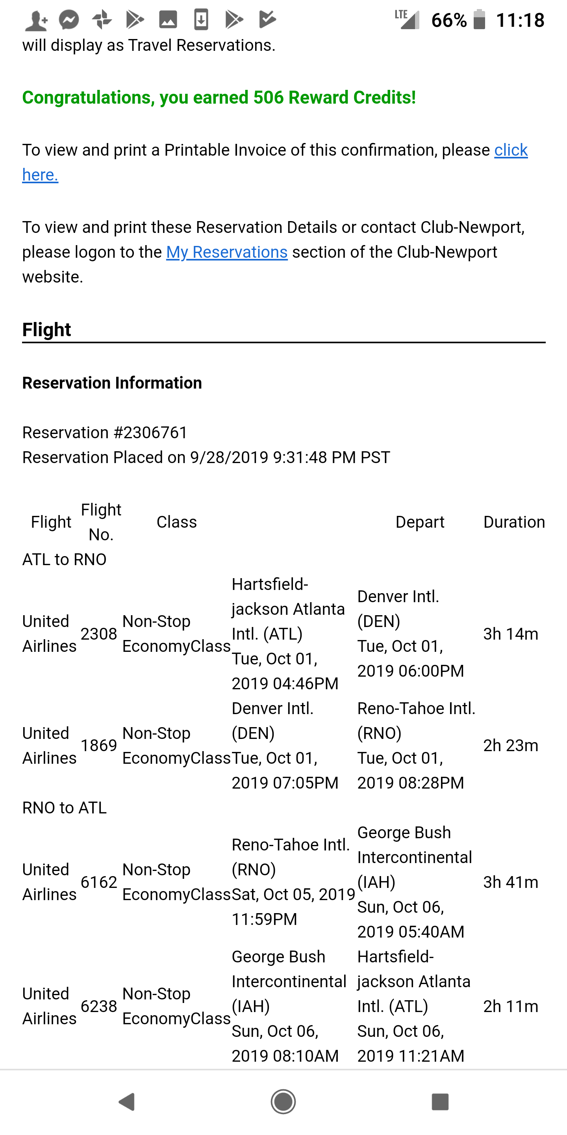The image size is (567, 1135).
Task: Tap the Android home circle button
Action: (283, 1102)
